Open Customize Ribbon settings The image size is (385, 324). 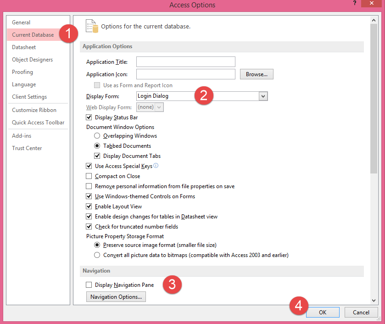tap(34, 110)
